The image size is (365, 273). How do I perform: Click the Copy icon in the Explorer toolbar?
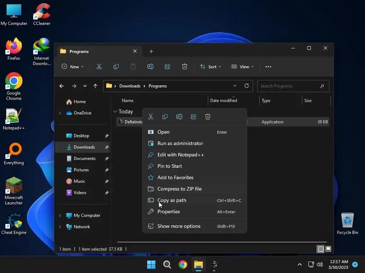(116, 66)
